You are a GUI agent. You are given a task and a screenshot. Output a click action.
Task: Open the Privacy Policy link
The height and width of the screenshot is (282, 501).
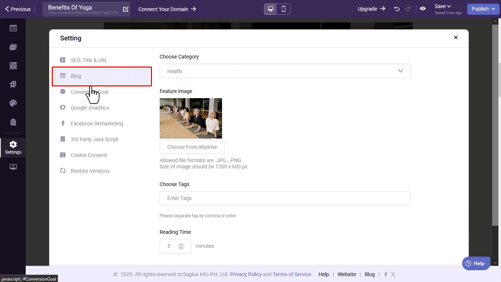click(246, 274)
